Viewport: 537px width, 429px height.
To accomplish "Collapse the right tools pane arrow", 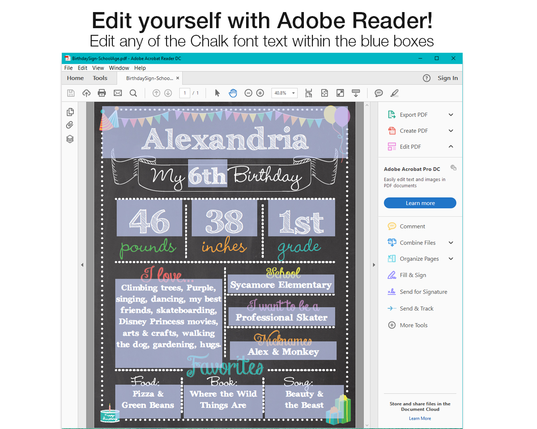I will (x=374, y=265).
